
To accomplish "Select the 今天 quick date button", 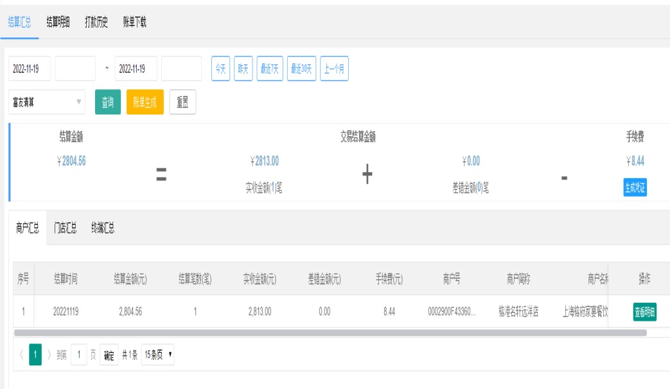I will click(x=220, y=69).
